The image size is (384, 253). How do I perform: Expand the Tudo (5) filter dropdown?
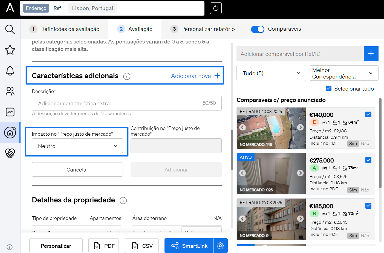point(271,73)
